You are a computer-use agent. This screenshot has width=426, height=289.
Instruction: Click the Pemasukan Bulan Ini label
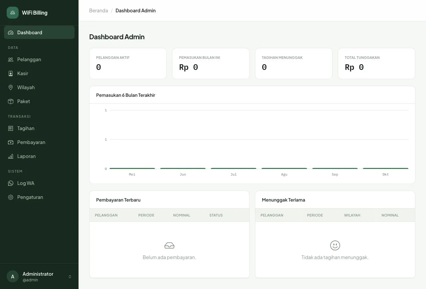pyautogui.click(x=199, y=58)
